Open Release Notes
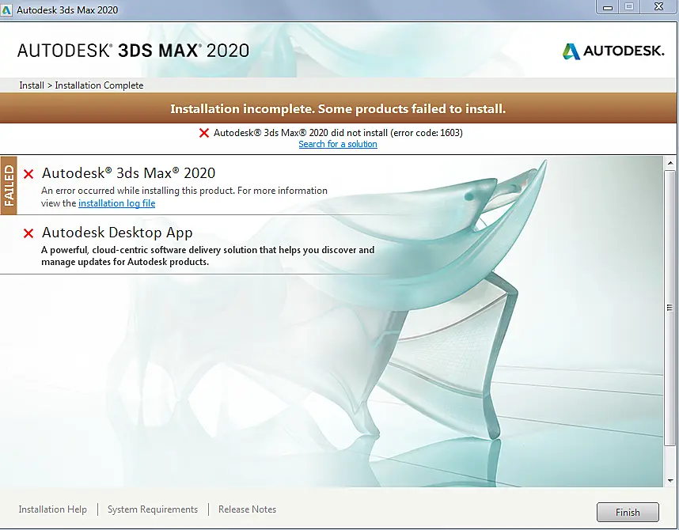The image size is (679, 530). [247, 509]
